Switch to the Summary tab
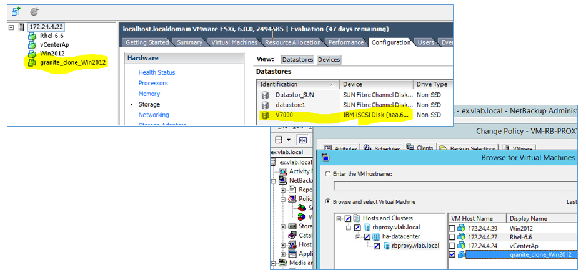The height and width of the screenshot is (275, 586). 189,42
